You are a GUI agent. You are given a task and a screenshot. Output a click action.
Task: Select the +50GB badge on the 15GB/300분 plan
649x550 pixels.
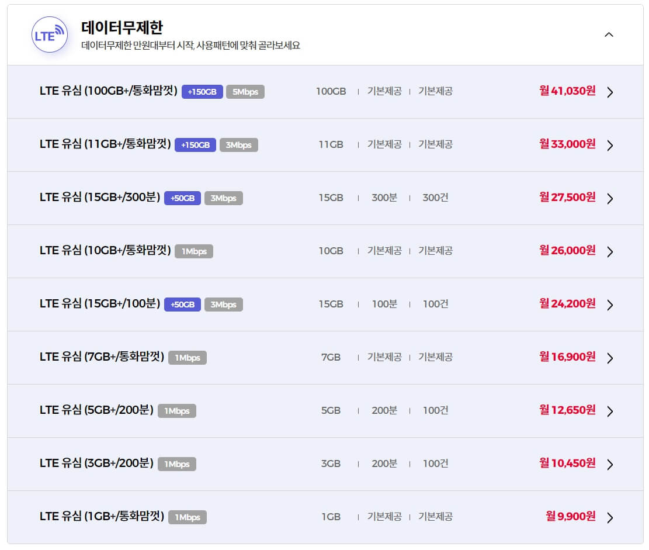point(182,198)
